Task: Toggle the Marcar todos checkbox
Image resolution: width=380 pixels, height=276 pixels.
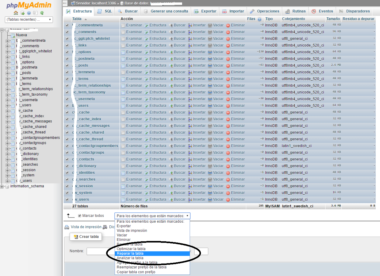Action: pos(80,216)
